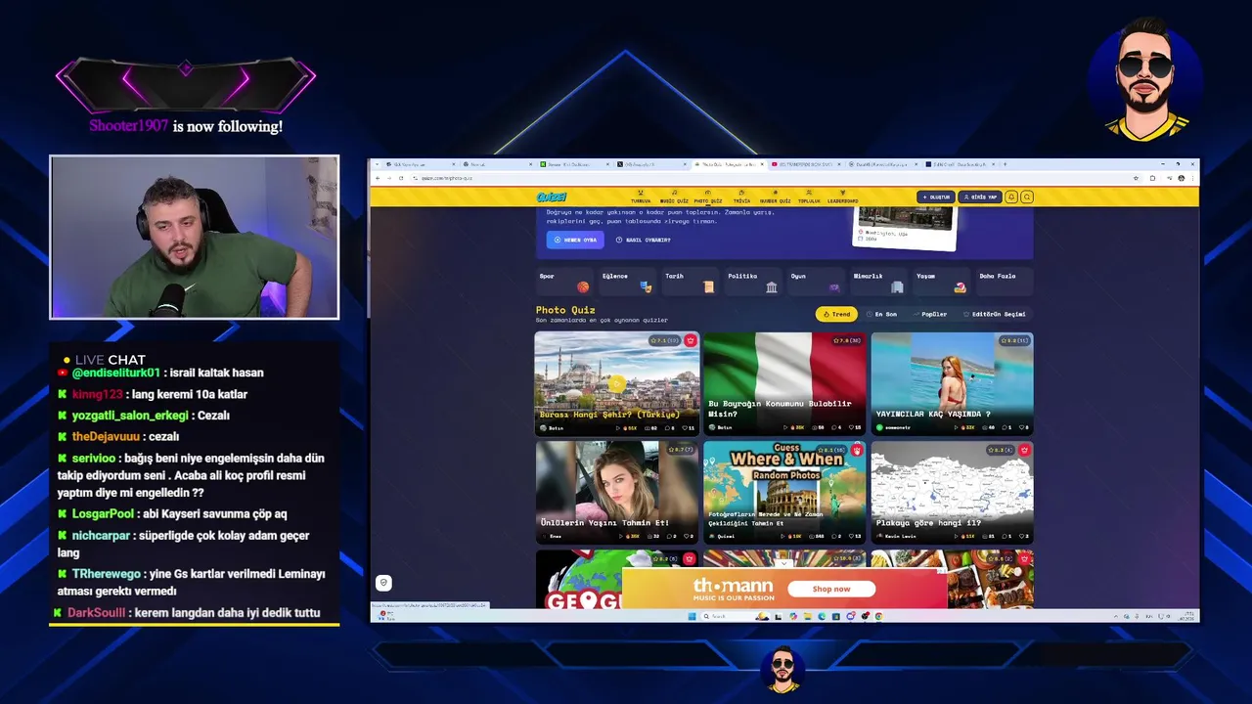1252x704 pixels.
Task: Open the Quizel logo home link
Action: tap(552, 197)
